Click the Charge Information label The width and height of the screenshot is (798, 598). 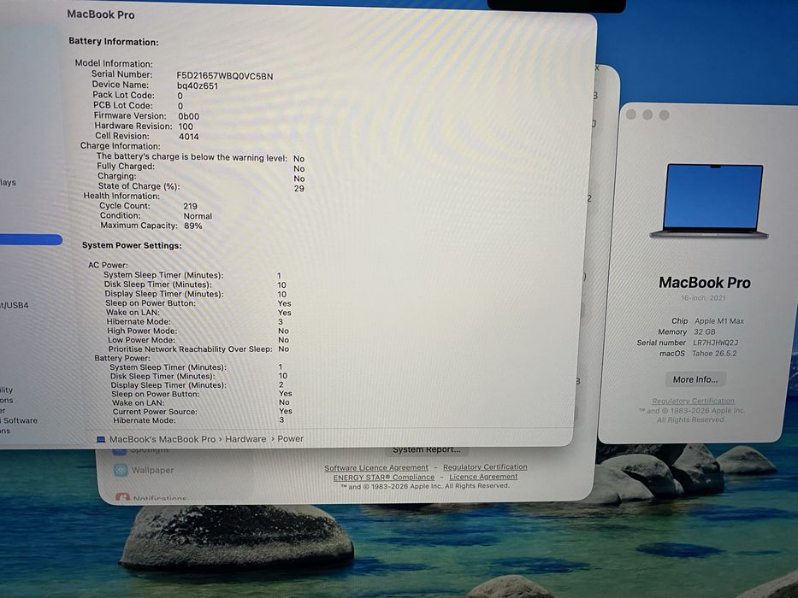click(120, 146)
